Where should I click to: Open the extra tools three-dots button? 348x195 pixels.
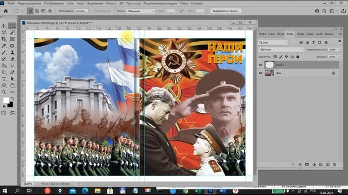point(12,92)
